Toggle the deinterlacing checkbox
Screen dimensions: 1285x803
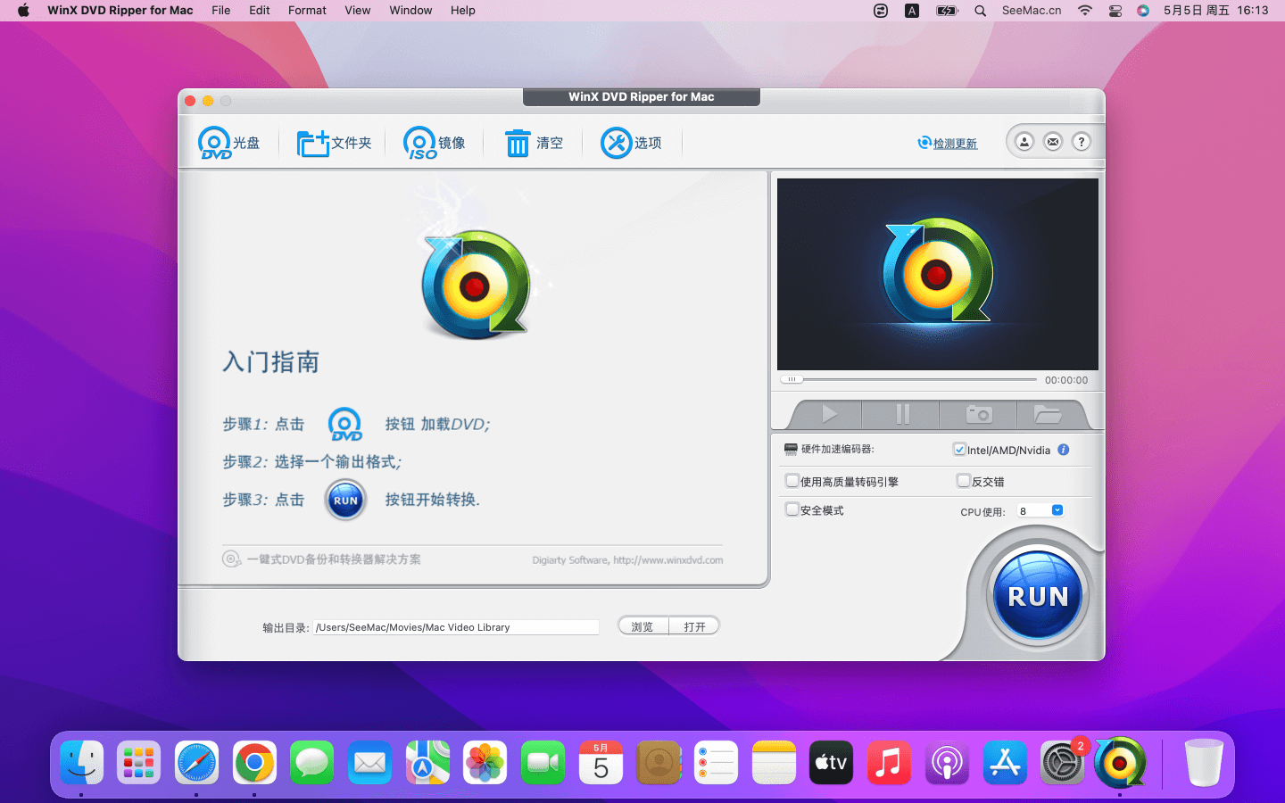[964, 481]
